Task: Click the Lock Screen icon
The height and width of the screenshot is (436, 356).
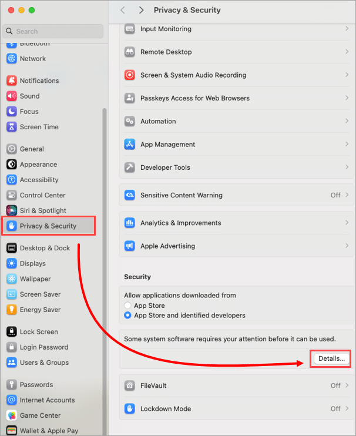Action: (11, 332)
